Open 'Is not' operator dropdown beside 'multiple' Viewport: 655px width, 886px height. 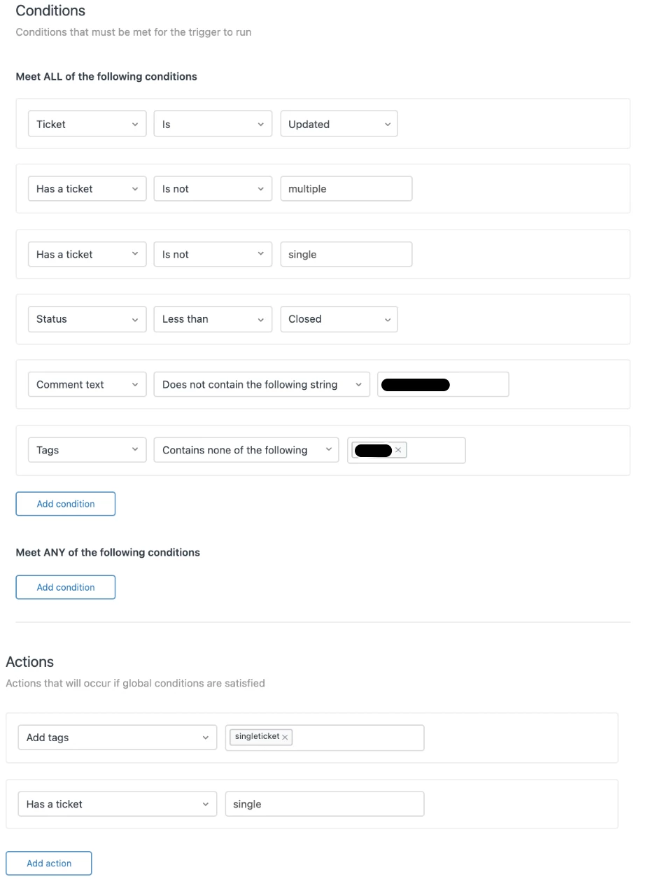coord(213,188)
